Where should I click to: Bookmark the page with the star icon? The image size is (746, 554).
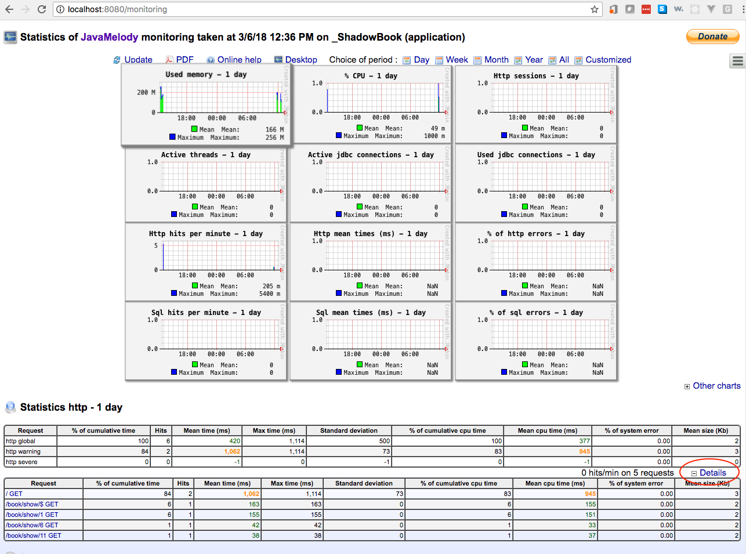coord(595,9)
